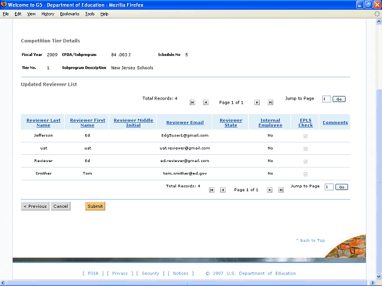Open the Privacy footer link
This screenshot has height=286, width=382.
(120, 273)
